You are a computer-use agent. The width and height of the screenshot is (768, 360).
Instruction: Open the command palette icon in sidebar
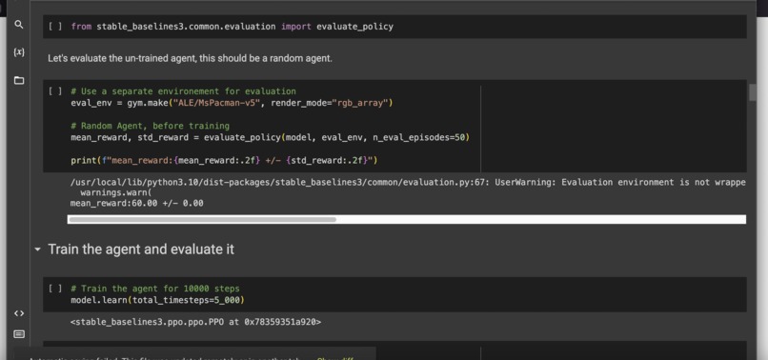[x=19, y=334]
